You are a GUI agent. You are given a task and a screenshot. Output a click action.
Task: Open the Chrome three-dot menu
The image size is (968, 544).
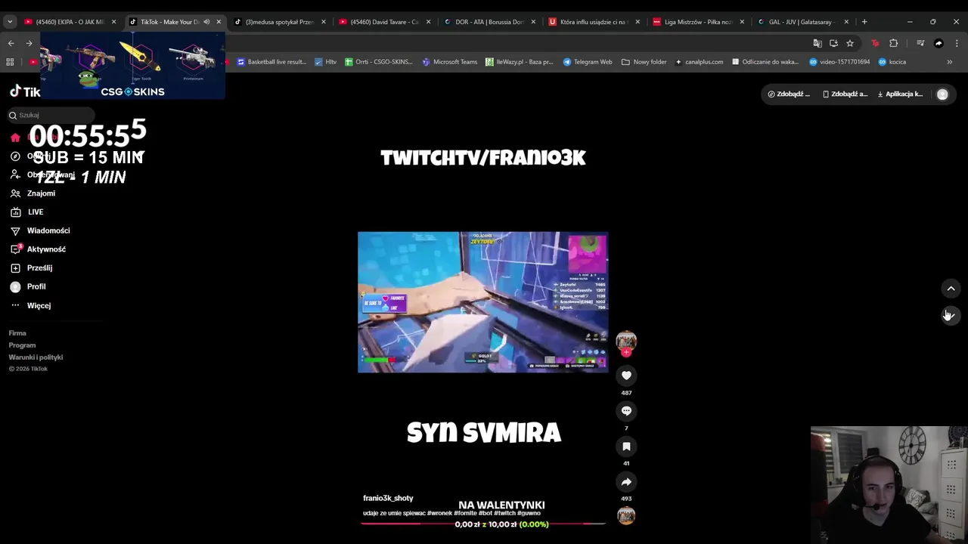point(957,43)
